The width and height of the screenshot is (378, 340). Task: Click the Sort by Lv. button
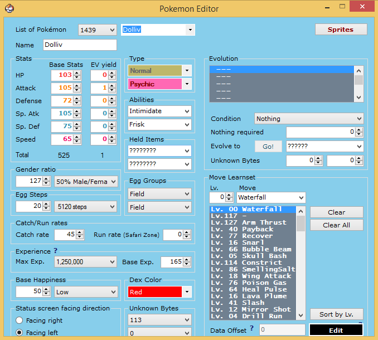(x=337, y=314)
